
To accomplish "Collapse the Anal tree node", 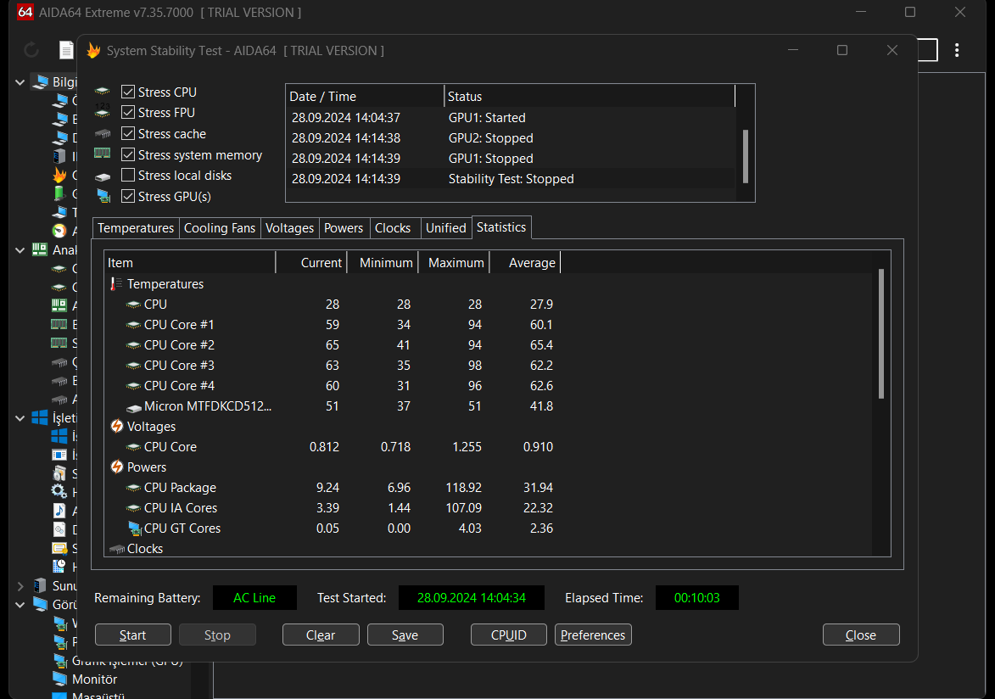I will (20, 250).
